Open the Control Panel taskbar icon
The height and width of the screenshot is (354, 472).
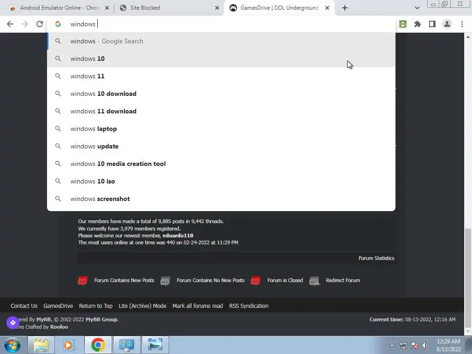tap(126, 345)
